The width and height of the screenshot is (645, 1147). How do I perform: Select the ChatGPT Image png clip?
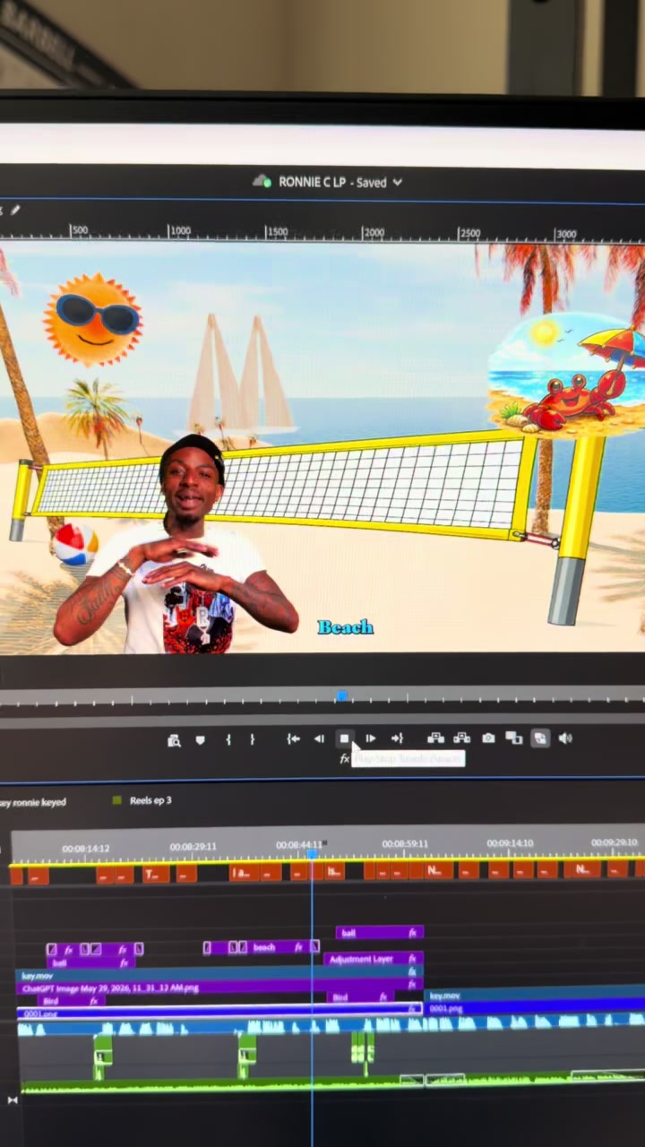[219, 987]
